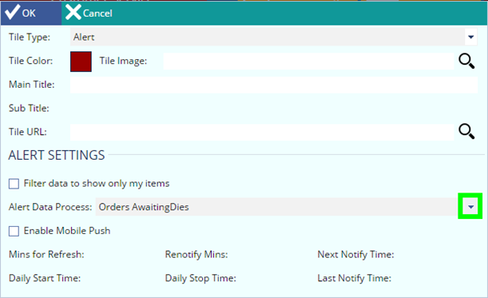Enable Mobile Push checkbox

click(14, 232)
